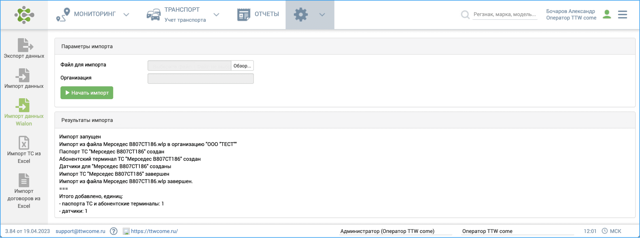The width and height of the screenshot is (640, 238).
Task: Open the ТРАНСПОРТ menu label
Action: pyautogui.click(x=182, y=10)
